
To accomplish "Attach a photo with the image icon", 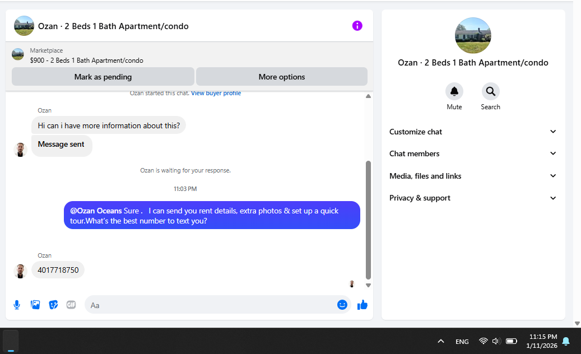I will (35, 305).
